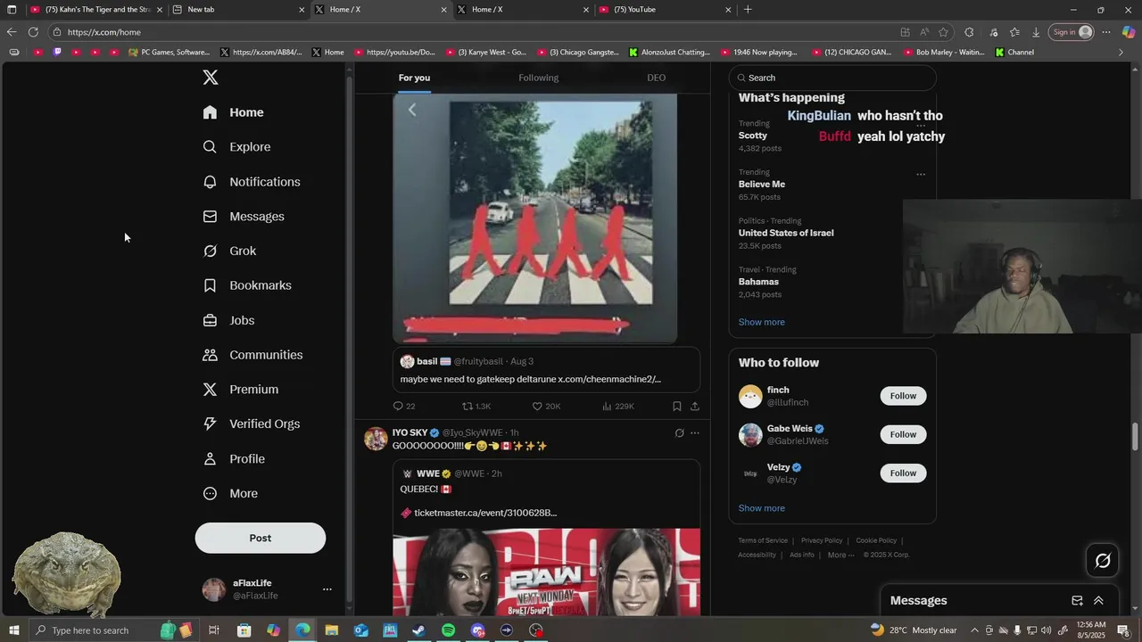
Task: Refresh the current page
Action: 33,32
